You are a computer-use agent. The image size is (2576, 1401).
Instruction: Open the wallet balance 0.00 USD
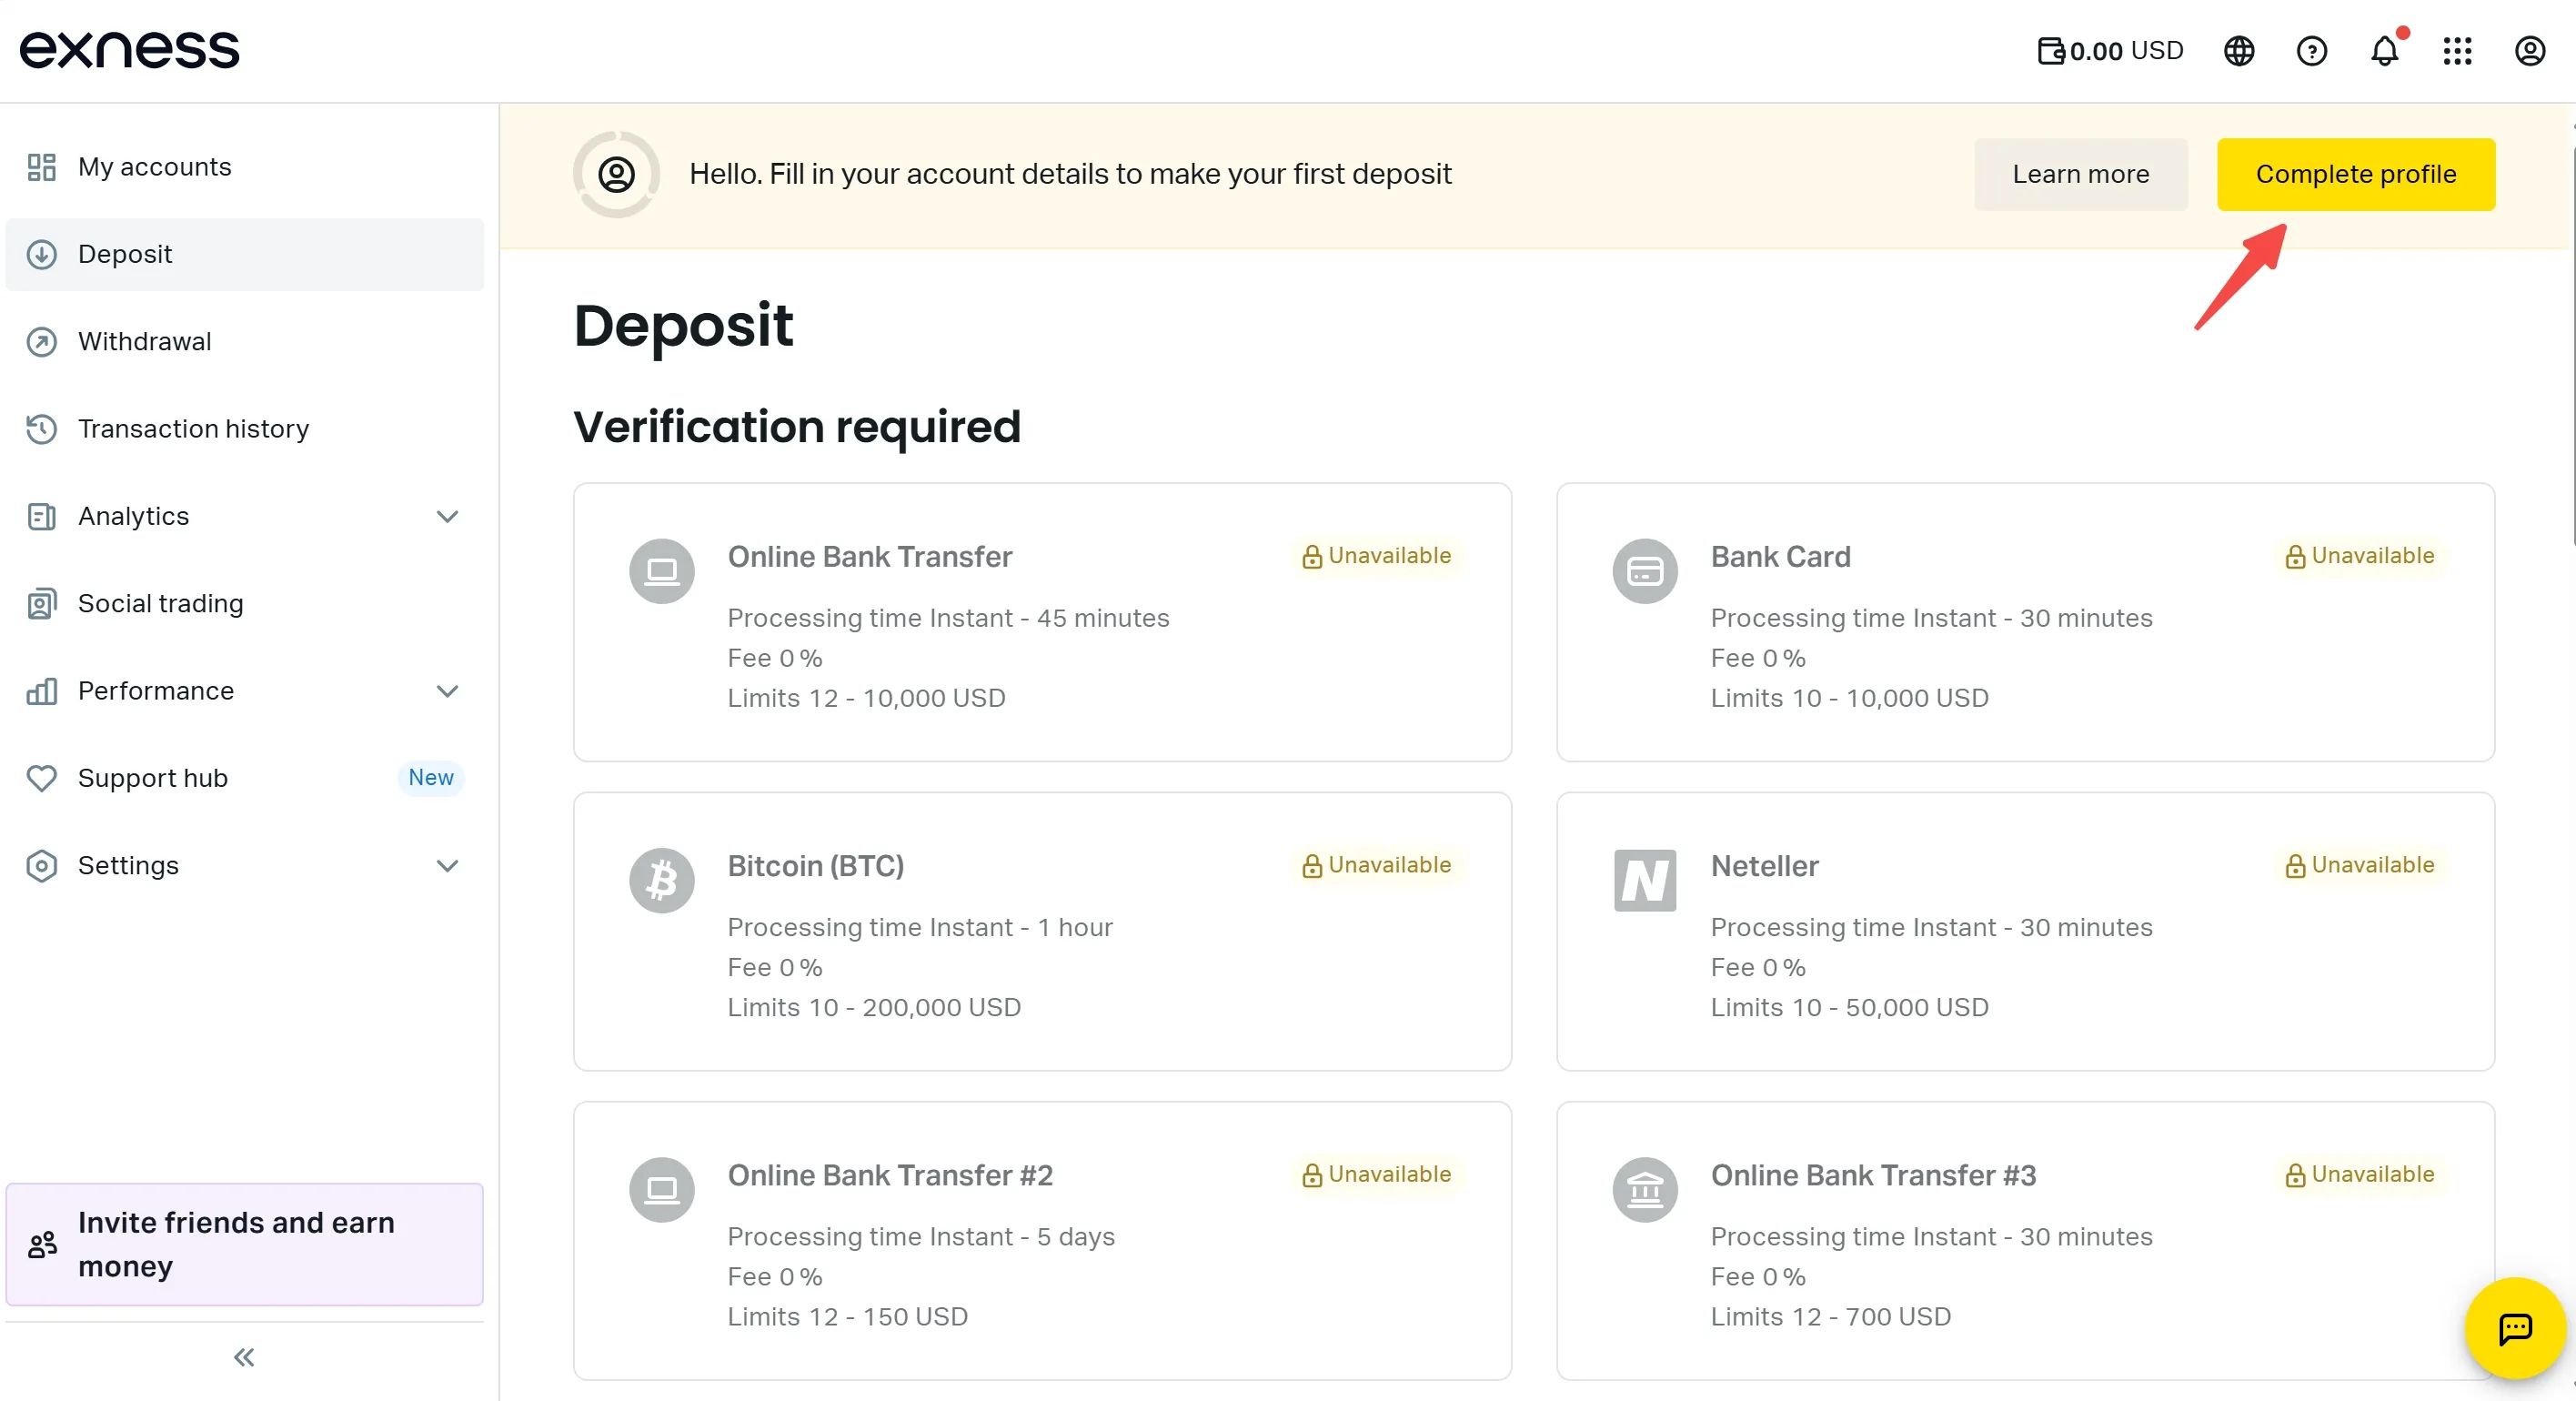coord(2110,51)
